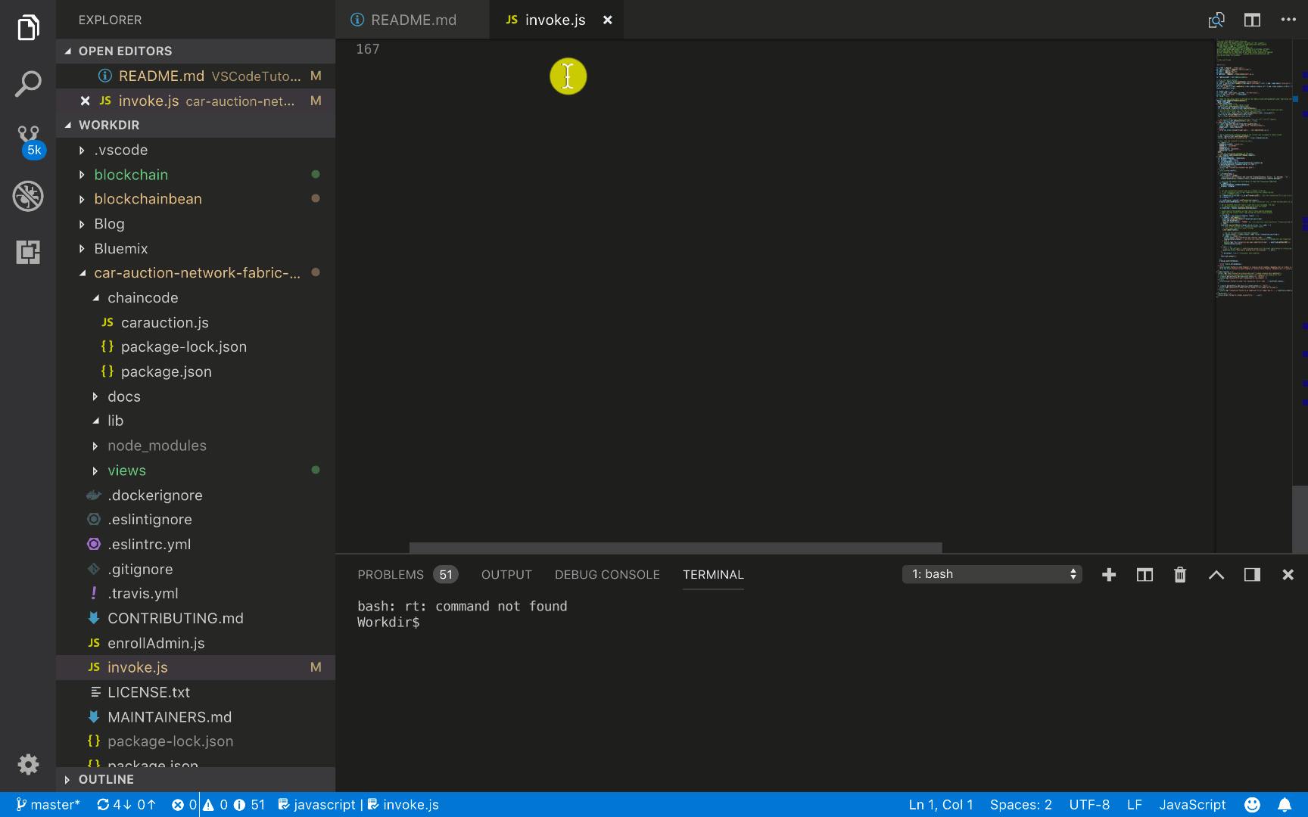
Task: Open notifications bell in status bar
Action: coord(1285,805)
